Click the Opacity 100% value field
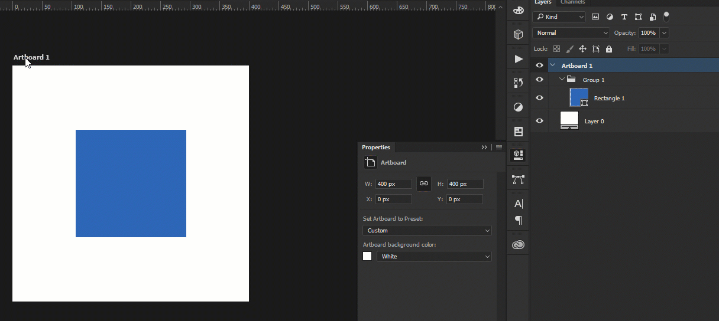The image size is (719, 321). pos(648,33)
